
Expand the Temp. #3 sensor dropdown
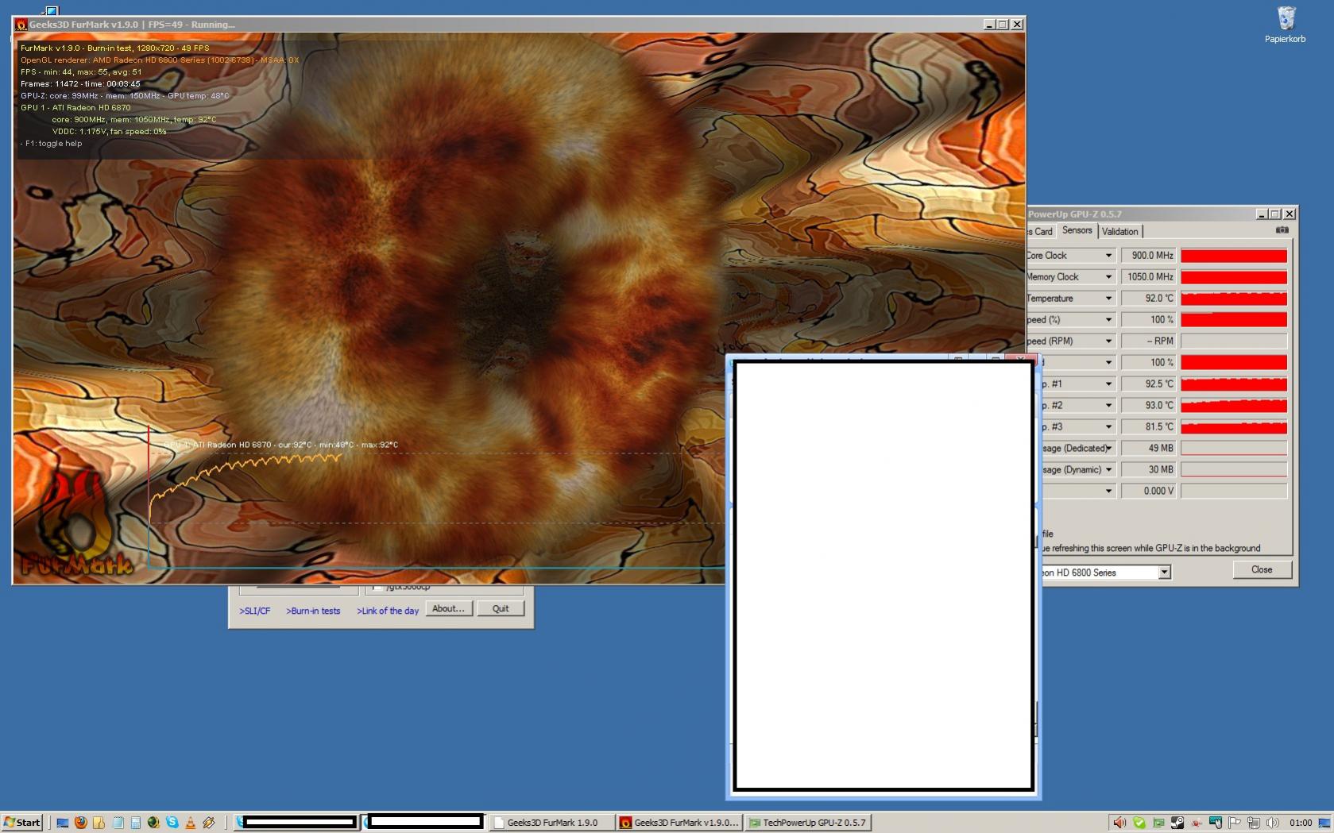[1108, 427]
